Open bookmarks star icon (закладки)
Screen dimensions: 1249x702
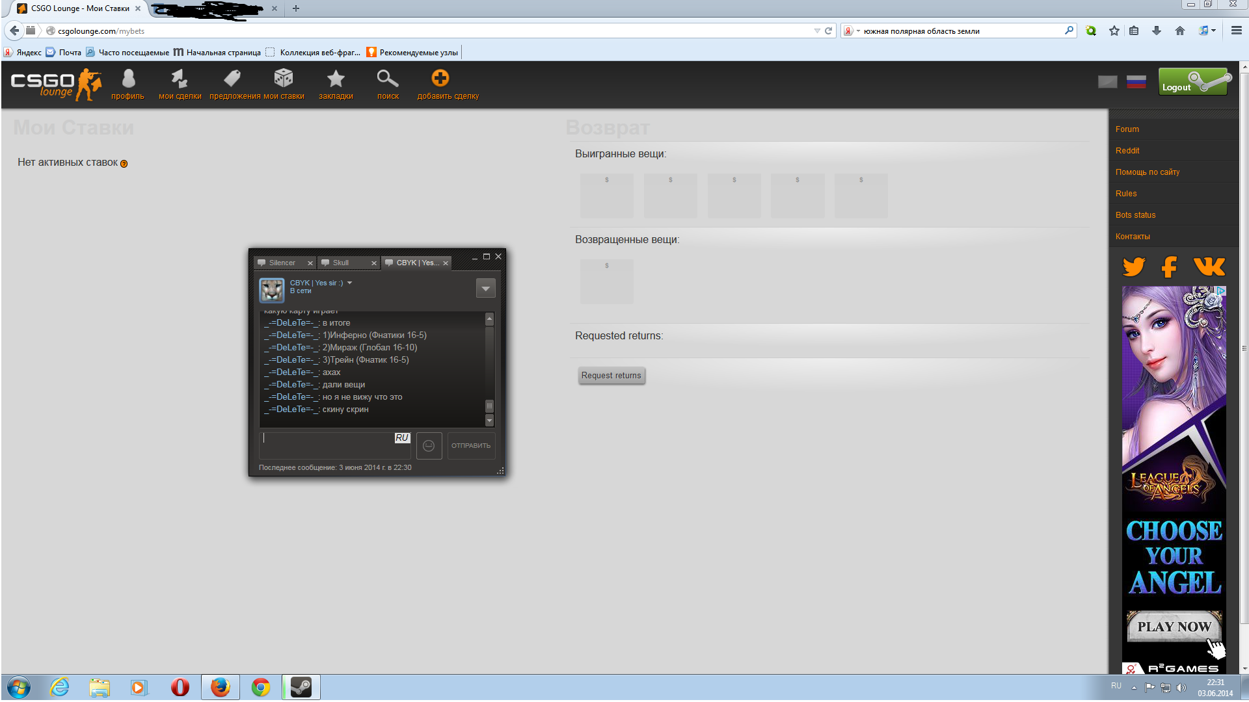click(336, 79)
